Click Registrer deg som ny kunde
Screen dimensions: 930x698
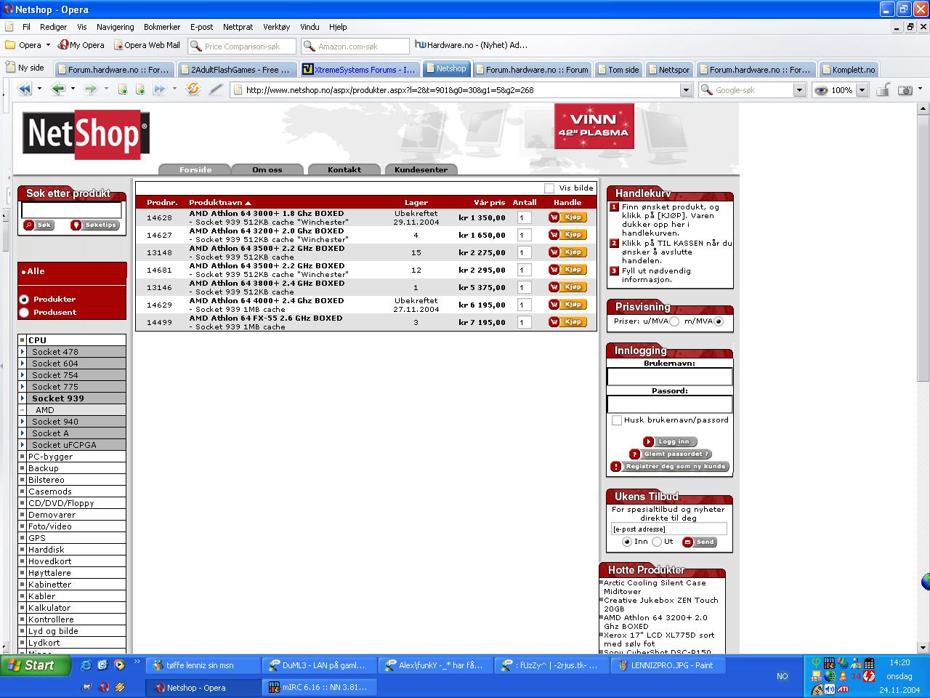(x=670, y=466)
